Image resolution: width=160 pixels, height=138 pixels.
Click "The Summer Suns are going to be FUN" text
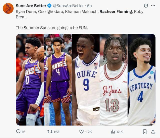click(52, 28)
